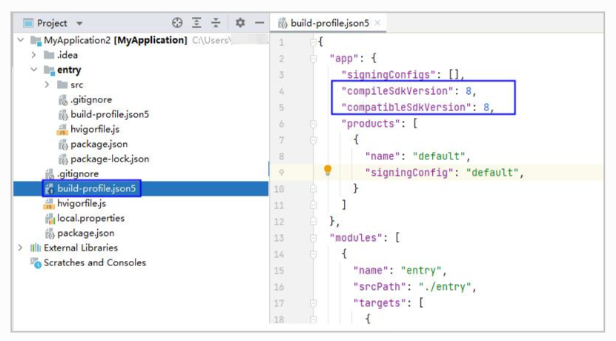616x341 pixels.
Task: Fold the "products" array at line 6
Action: click(313, 124)
